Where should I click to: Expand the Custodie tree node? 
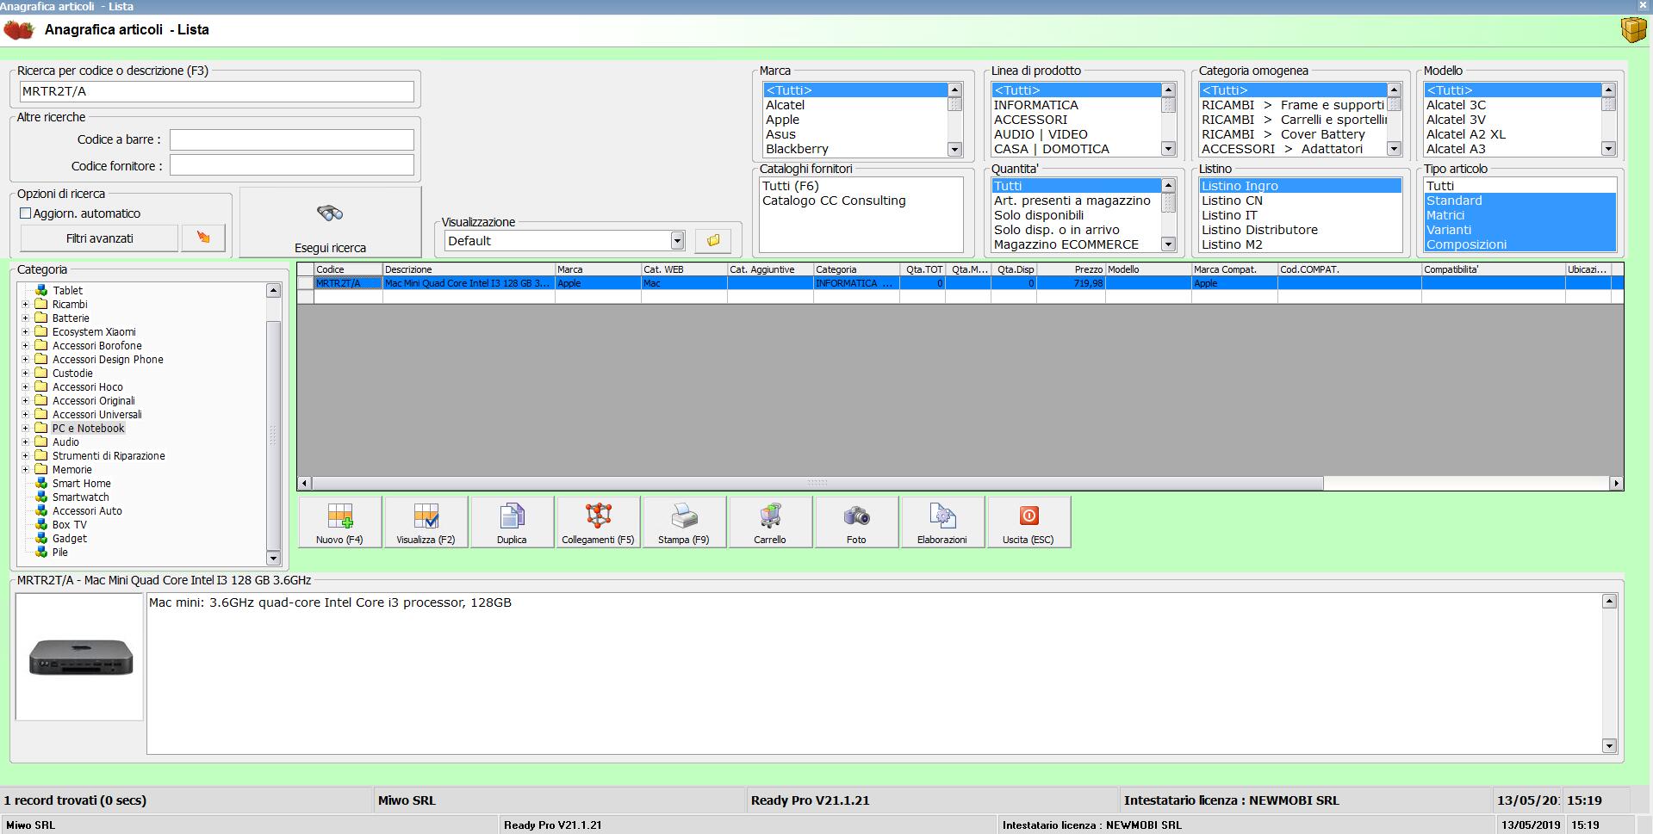(x=25, y=374)
